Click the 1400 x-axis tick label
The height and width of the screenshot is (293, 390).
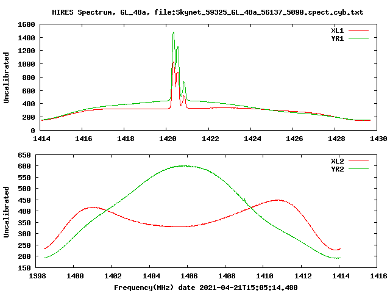point(75,276)
